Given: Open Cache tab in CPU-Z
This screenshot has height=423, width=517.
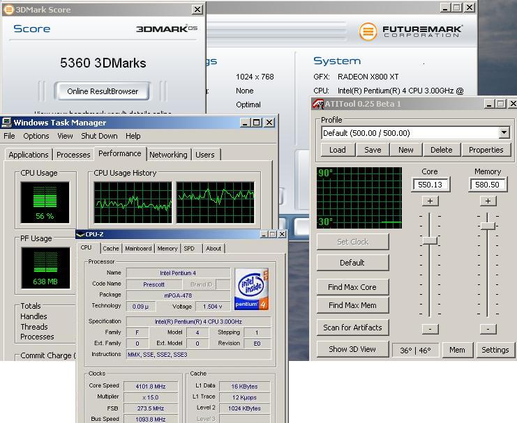Looking at the screenshot, I should (111, 248).
